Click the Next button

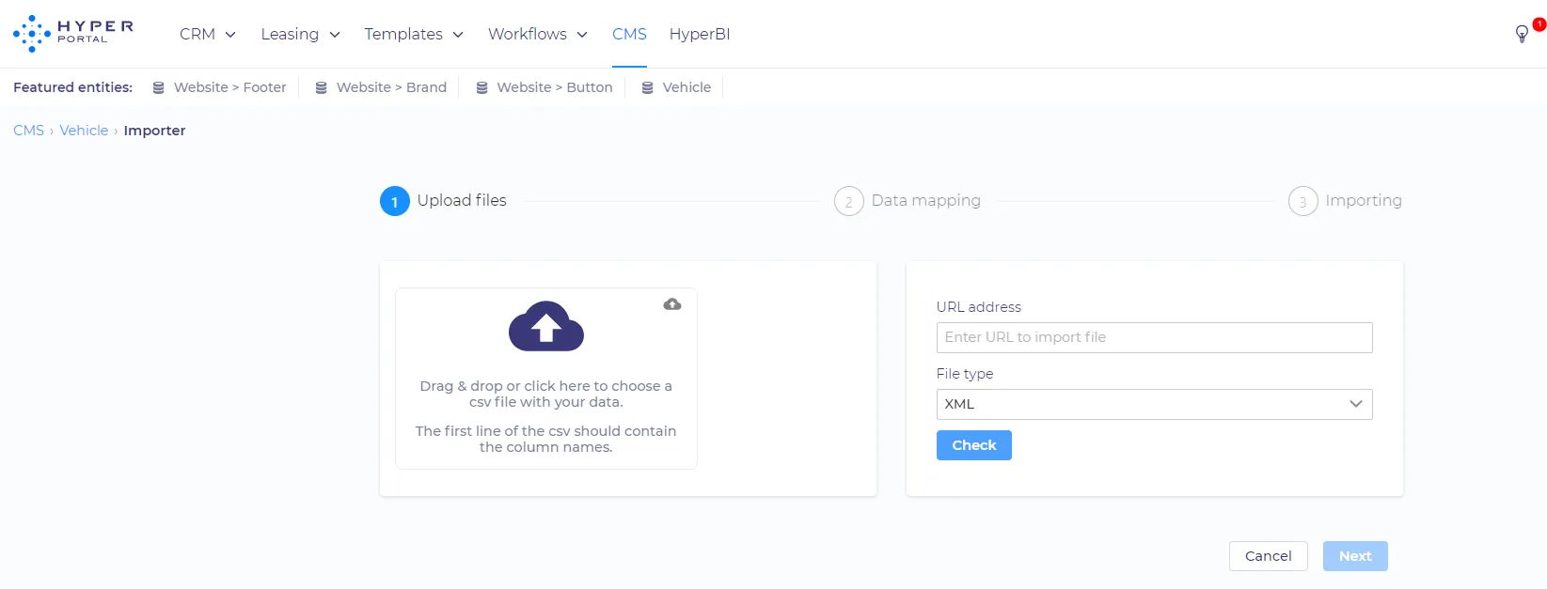[x=1355, y=556]
